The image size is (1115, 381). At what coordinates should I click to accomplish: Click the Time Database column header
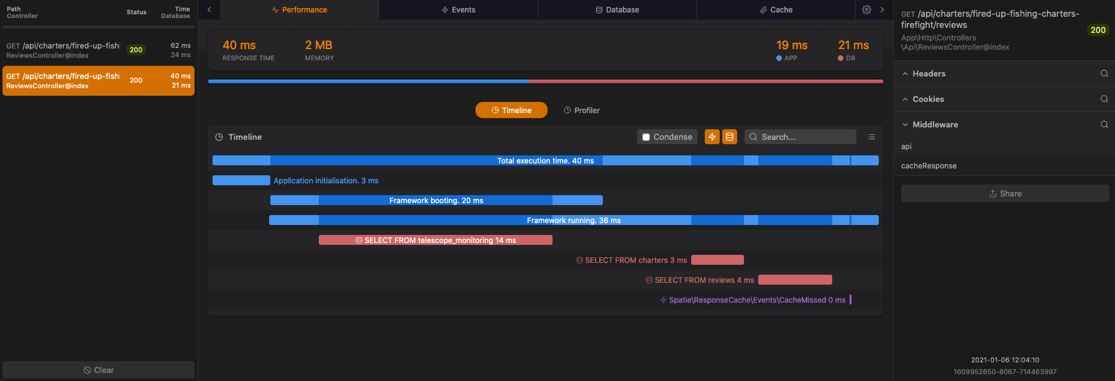175,12
